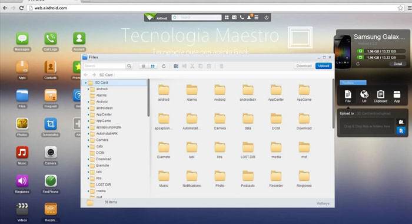Expand the Camera folder in tree
The width and height of the screenshot is (412, 224).
(x=88, y=140)
